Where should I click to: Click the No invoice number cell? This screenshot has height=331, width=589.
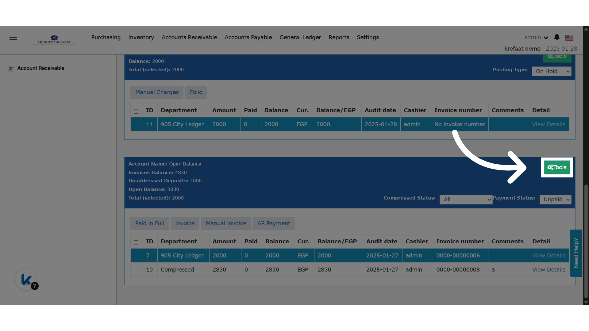pos(460,124)
